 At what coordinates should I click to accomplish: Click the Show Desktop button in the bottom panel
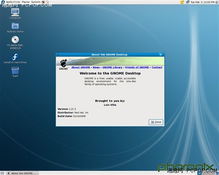coord(2,173)
